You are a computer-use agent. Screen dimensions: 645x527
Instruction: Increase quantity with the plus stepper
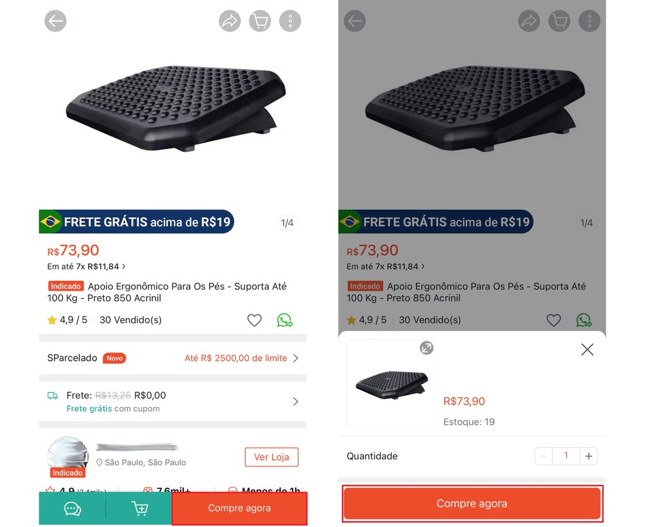point(589,455)
